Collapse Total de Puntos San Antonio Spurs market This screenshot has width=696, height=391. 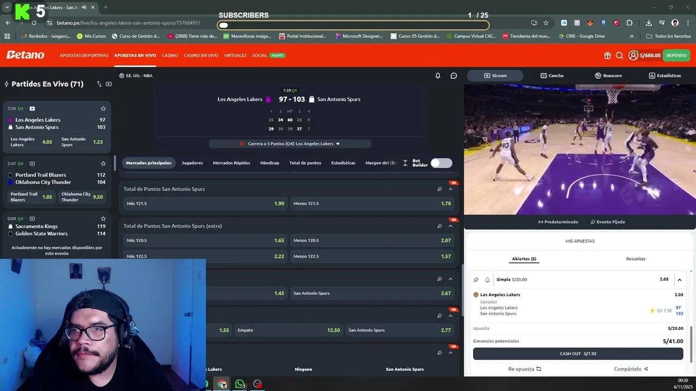[450, 189]
